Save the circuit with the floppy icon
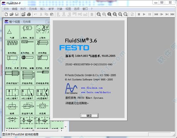Screen dimensions: 177x138 pos(17,14)
